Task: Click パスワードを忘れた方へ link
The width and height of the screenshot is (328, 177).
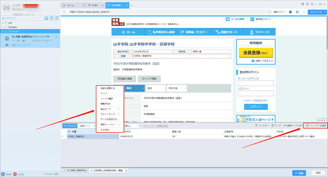Action: (x=255, y=101)
